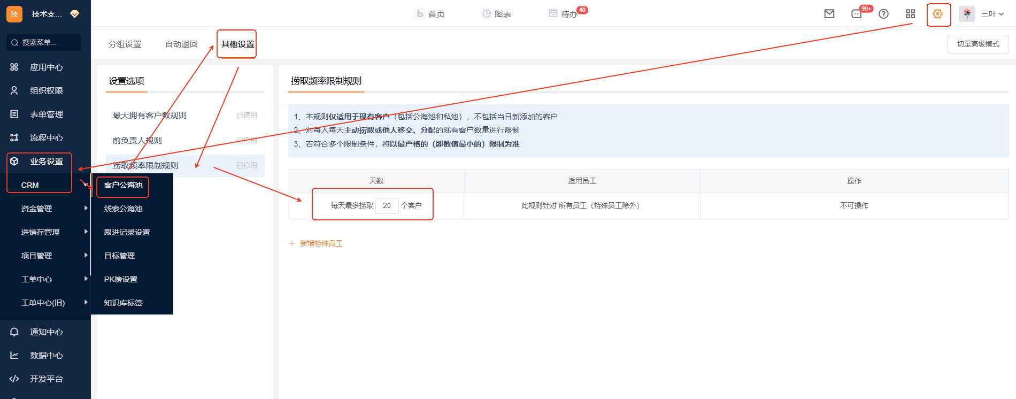Select 前负责人规则 option
The width and height of the screenshot is (1016, 399).
(x=185, y=140)
